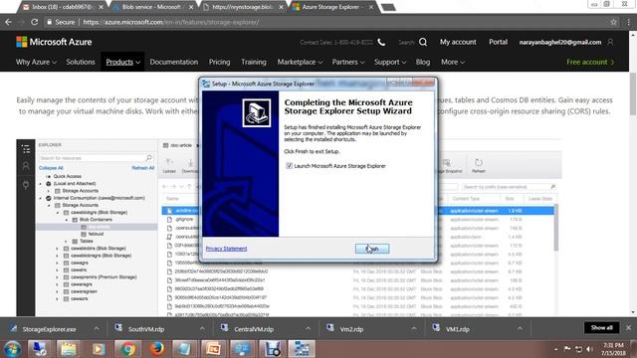Expand options arrow for StorageExplorer.exe download

[x=97, y=329]
